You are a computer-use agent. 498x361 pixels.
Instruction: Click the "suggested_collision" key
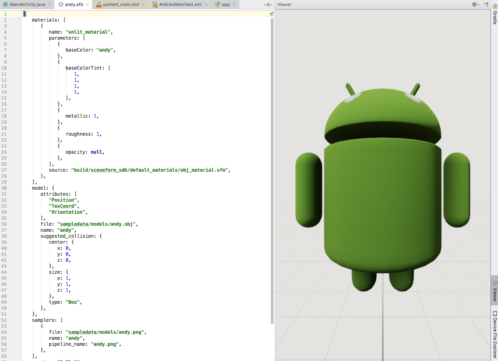67,236
